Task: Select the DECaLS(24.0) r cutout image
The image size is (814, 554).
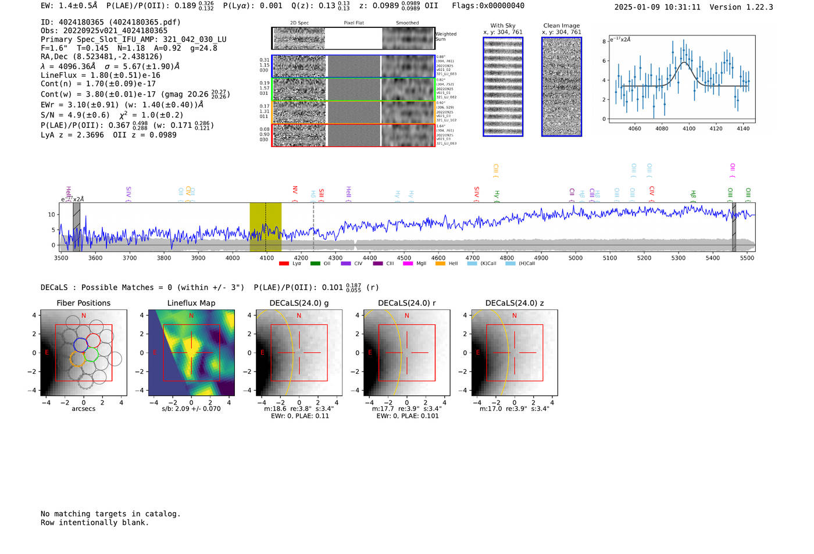Action: coord(406,353)
